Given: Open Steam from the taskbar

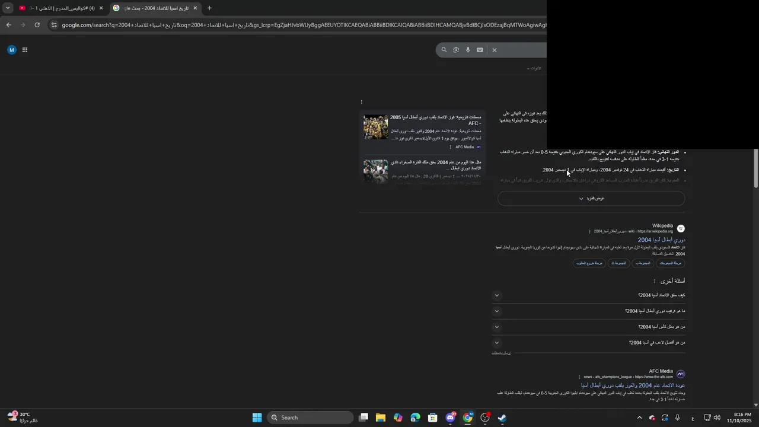Looking at the screenshot, I should (502, 418).
